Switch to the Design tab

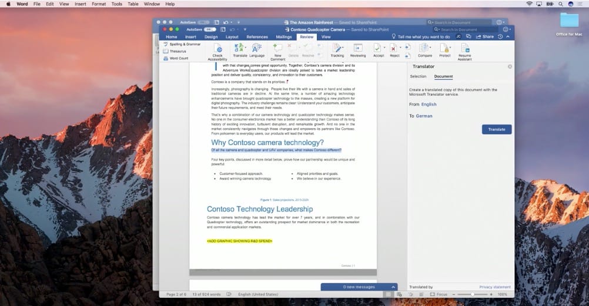pyautogui.click(x=211, y=37)
